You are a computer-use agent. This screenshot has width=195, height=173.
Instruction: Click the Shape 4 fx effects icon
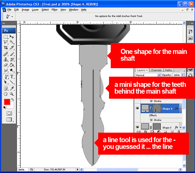[176, 108]
